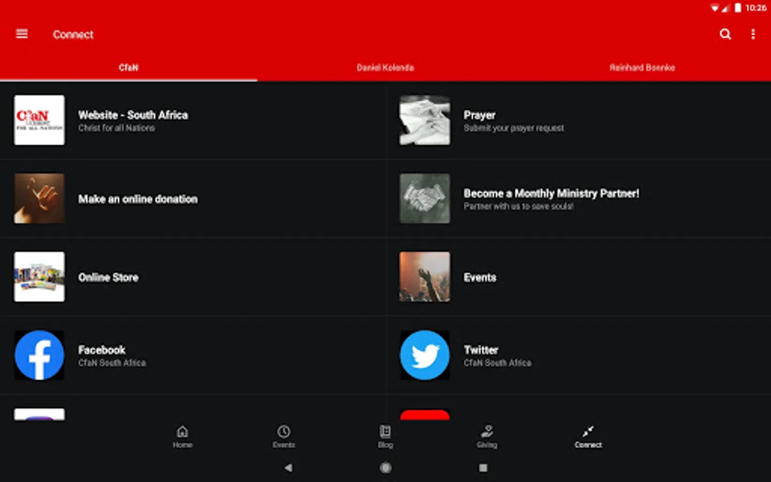The image size is (771, 482).
Task: Click the 10:26 clock in status bar
Action: [x=755, y=7]
